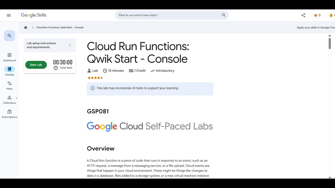The width and height of the screenshot is (335, 188).
Task: Click the Time limit help icon
Action: click(55, 68)
